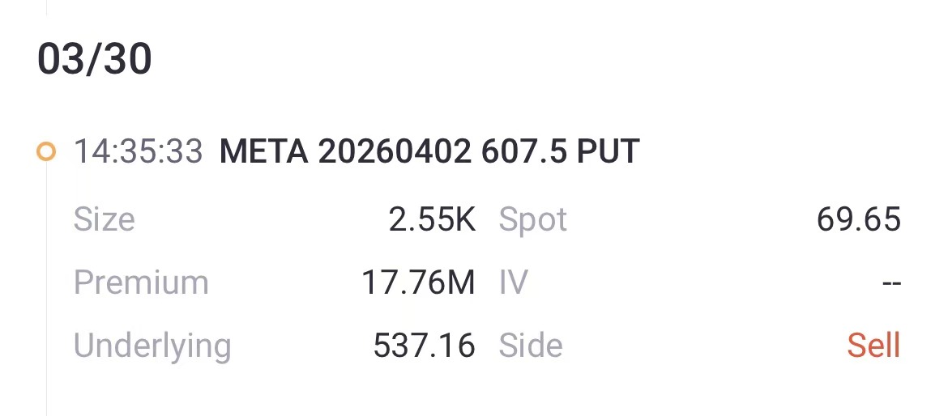Click the Premium label
Screen dimensions: 948x416
tap(141, 282)
